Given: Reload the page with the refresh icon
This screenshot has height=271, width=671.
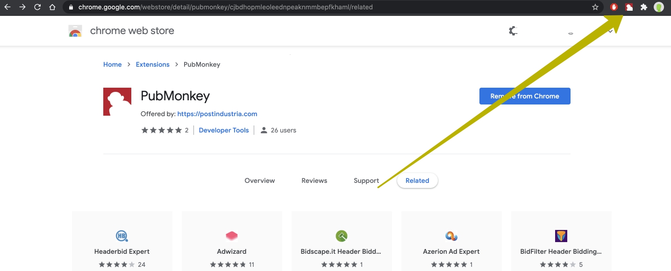Looking at the screenshot, I should point(37,7).
